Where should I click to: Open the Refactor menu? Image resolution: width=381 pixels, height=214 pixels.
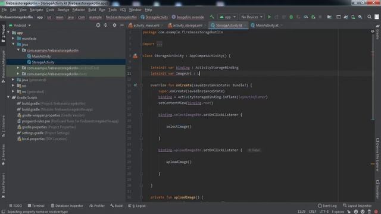(x=79, y=10)
